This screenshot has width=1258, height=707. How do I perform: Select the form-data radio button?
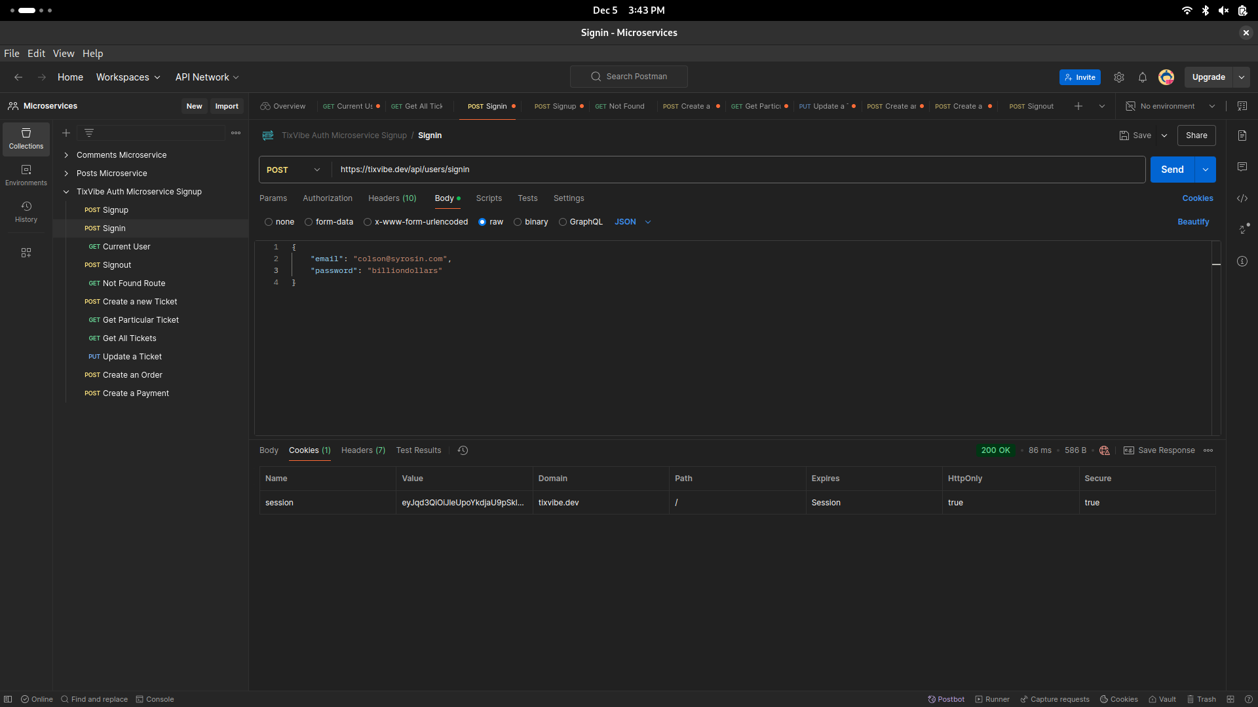[309, 222]
